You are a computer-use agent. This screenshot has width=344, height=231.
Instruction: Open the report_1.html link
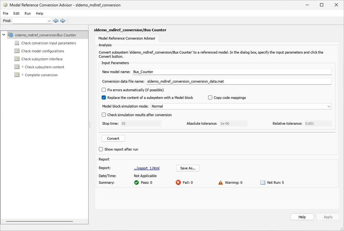tap(146, 168)
